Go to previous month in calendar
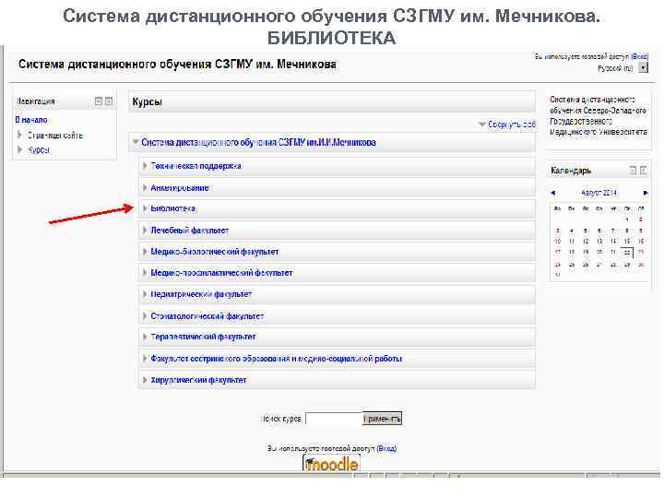The height and width of the screenshot is (498, 664). click(552, 193)
